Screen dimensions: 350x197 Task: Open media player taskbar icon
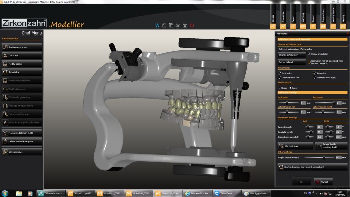[30, 193]
